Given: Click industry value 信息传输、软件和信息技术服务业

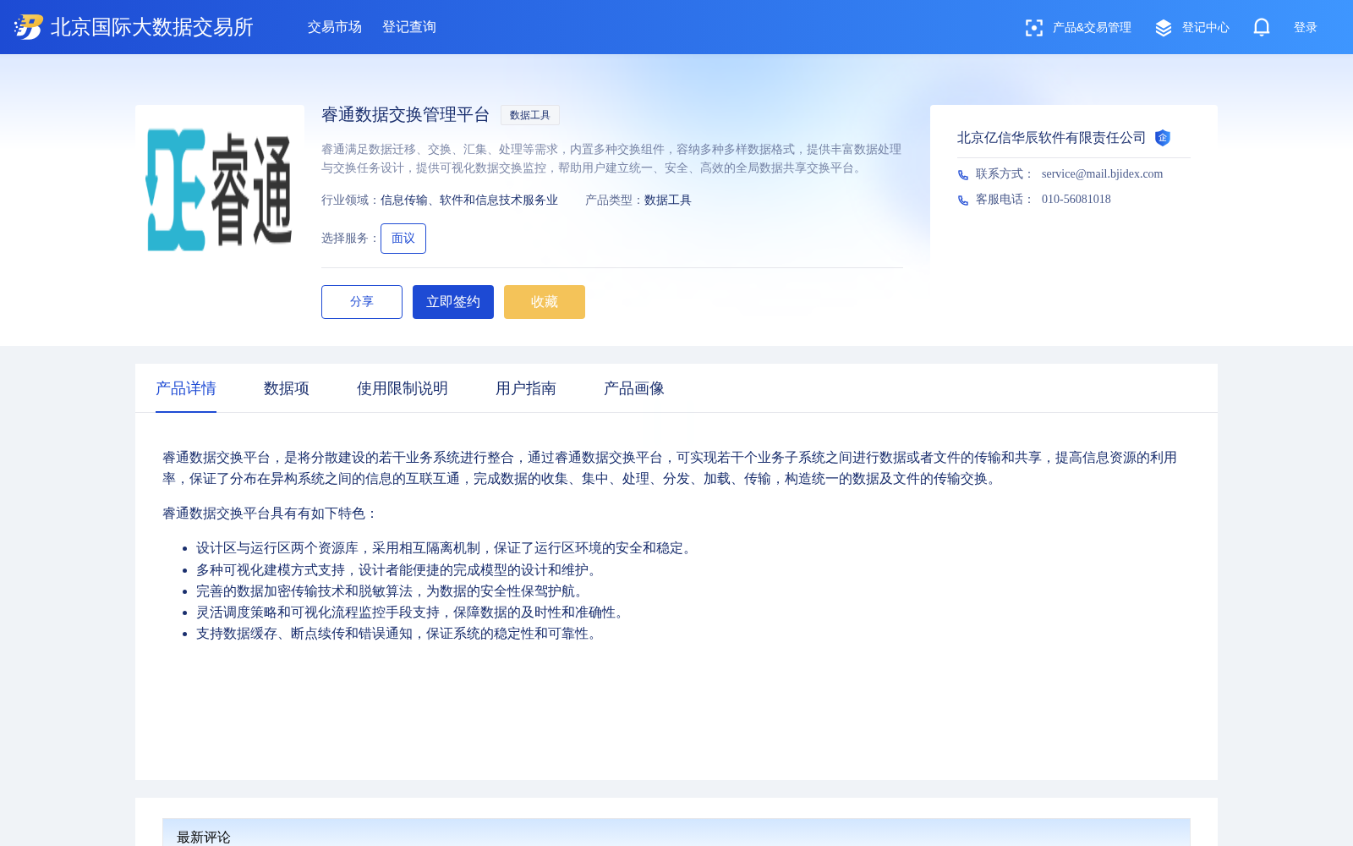Looking at the screenshot, I should point(469,201).
